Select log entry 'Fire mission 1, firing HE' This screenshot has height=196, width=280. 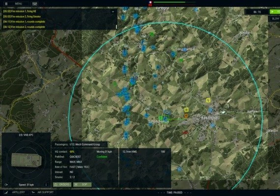tap(20, 11)
